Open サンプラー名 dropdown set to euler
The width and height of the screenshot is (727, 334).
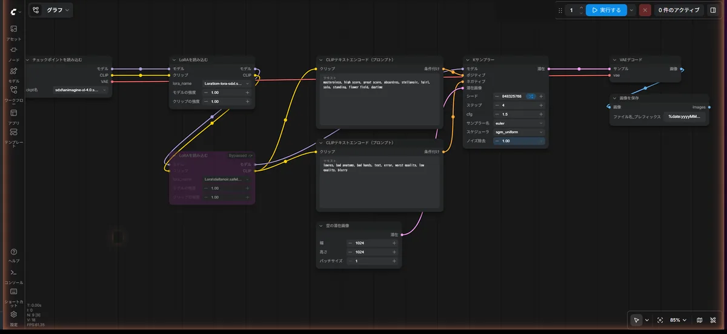[x=519, y=123]
